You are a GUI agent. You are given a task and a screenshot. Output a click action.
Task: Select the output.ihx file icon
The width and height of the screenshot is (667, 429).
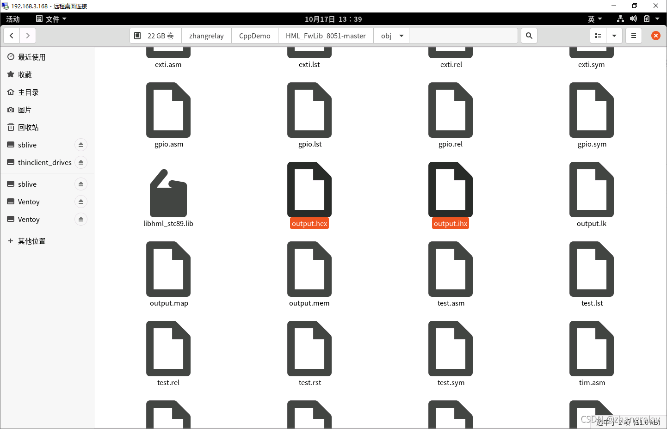[x=451, y=190]
